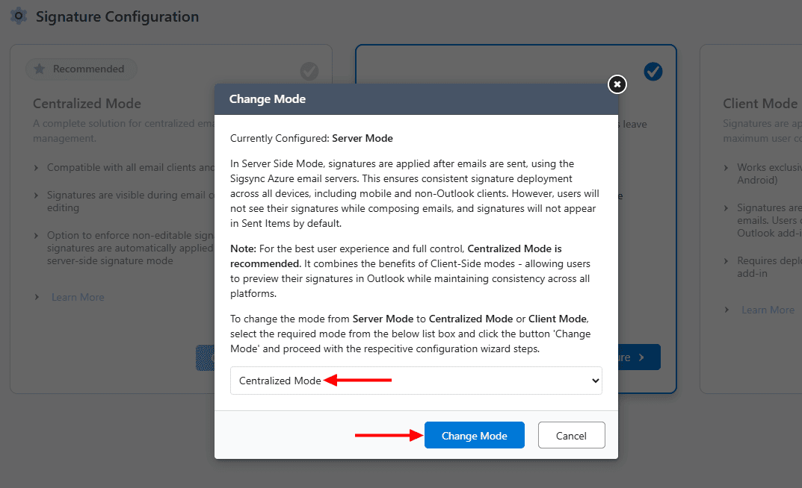Close the Change Mode dialog with the X icon

pos(617,84)
